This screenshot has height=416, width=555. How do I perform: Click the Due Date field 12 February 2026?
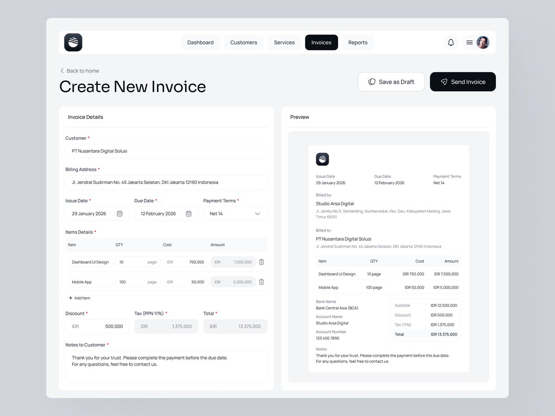166,214
